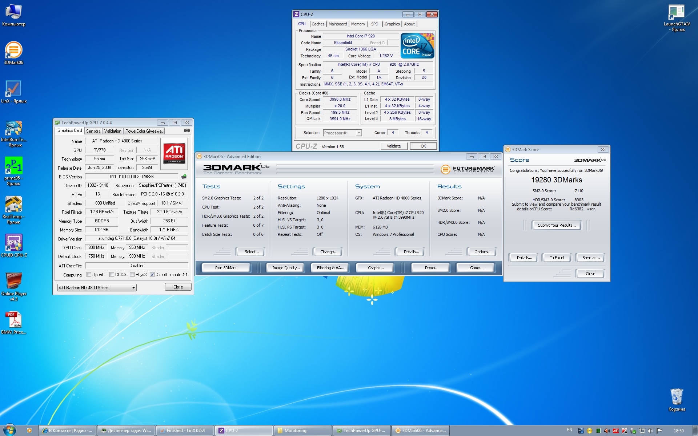Click the BIOS Version field in GPU-Z
This screenshot has width=698, height=436.
point(132,177)
